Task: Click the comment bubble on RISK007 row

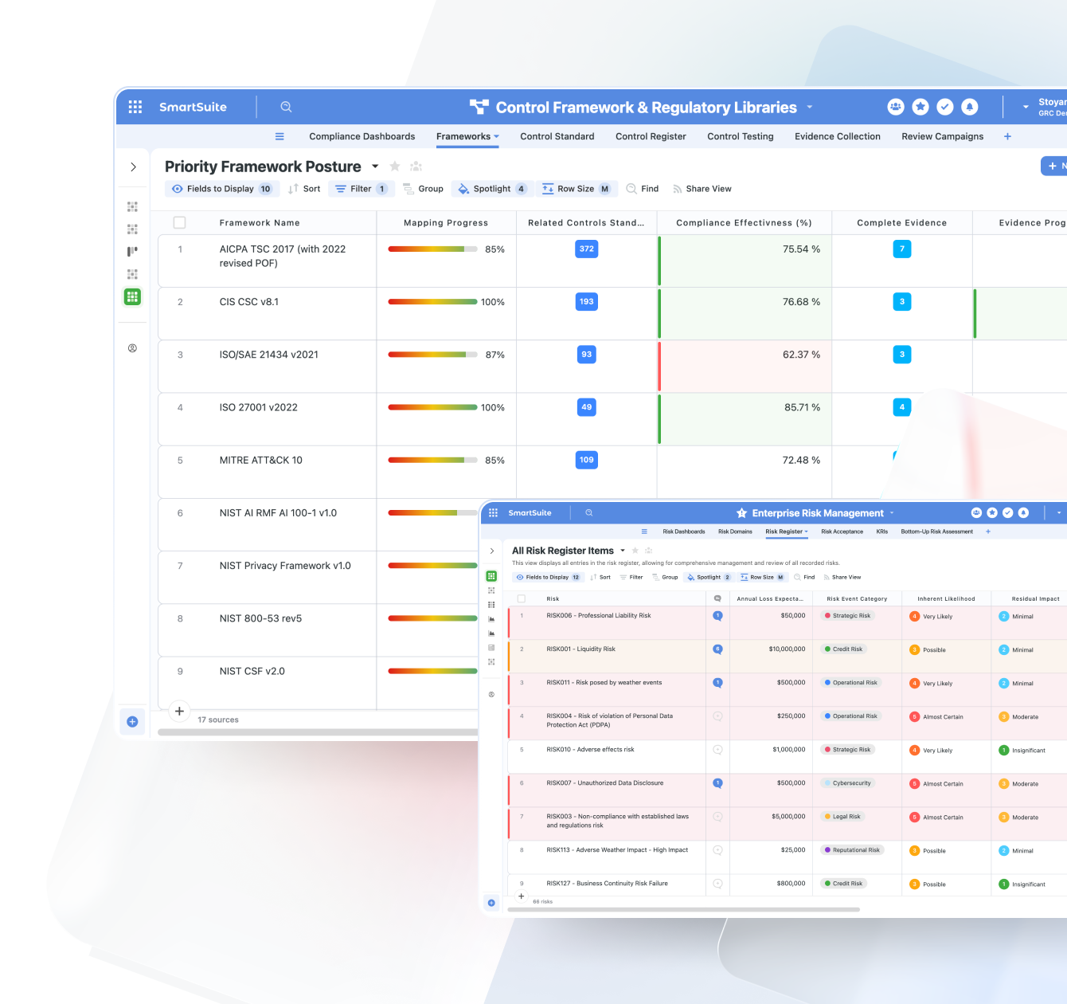Action: pos(717,783)
